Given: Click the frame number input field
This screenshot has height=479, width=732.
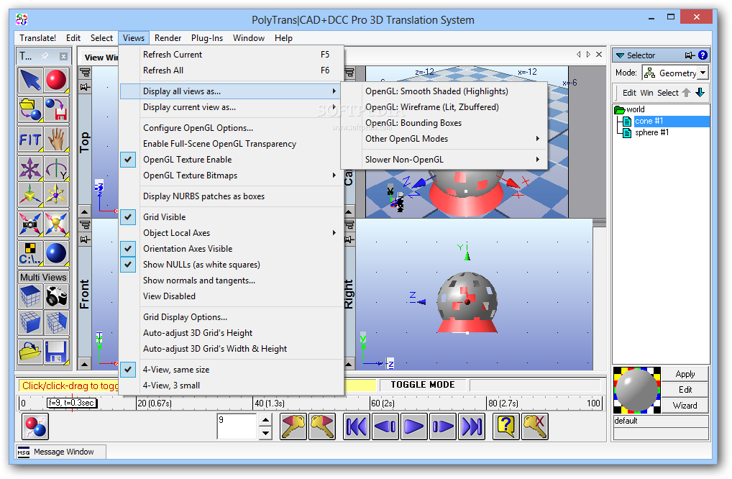Looking at the screenshot, I should [x=237, y=426].
